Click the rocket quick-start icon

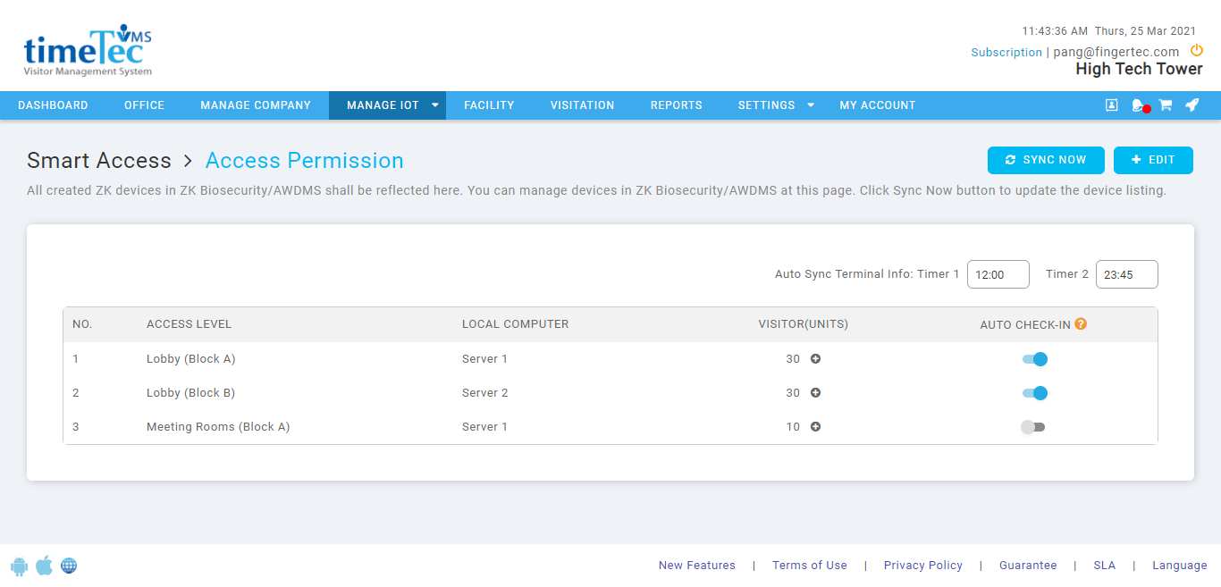(1192, 105)
